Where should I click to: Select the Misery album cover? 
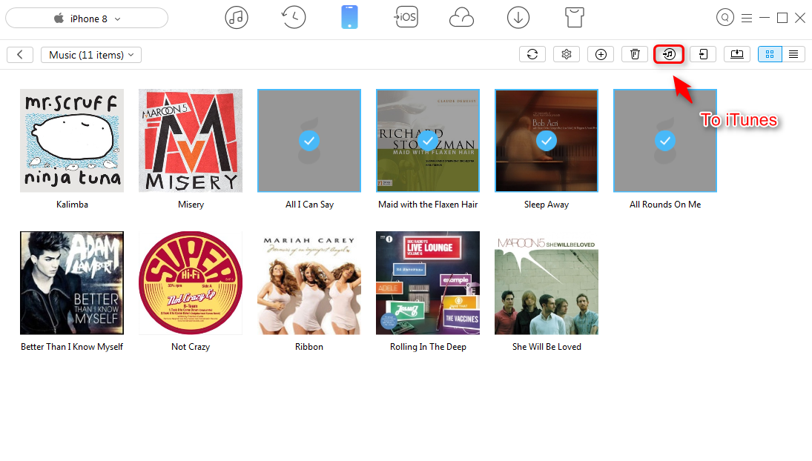191,141
